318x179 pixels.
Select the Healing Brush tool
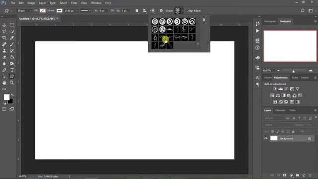pos(4,44)
